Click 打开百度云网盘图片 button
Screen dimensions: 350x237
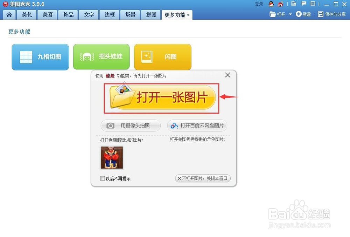tap(197, 126)
